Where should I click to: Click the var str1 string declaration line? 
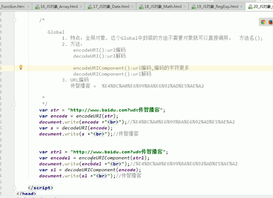pos(103,152)
